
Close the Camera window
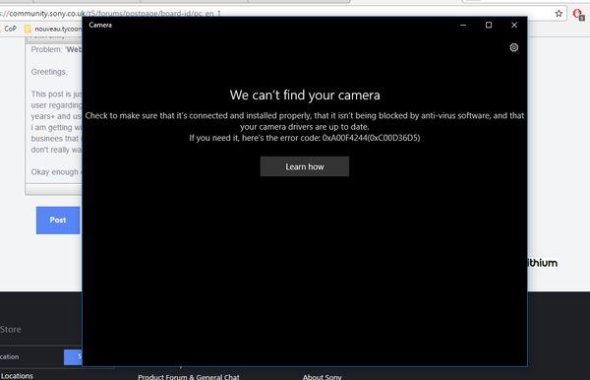[514, 25]
